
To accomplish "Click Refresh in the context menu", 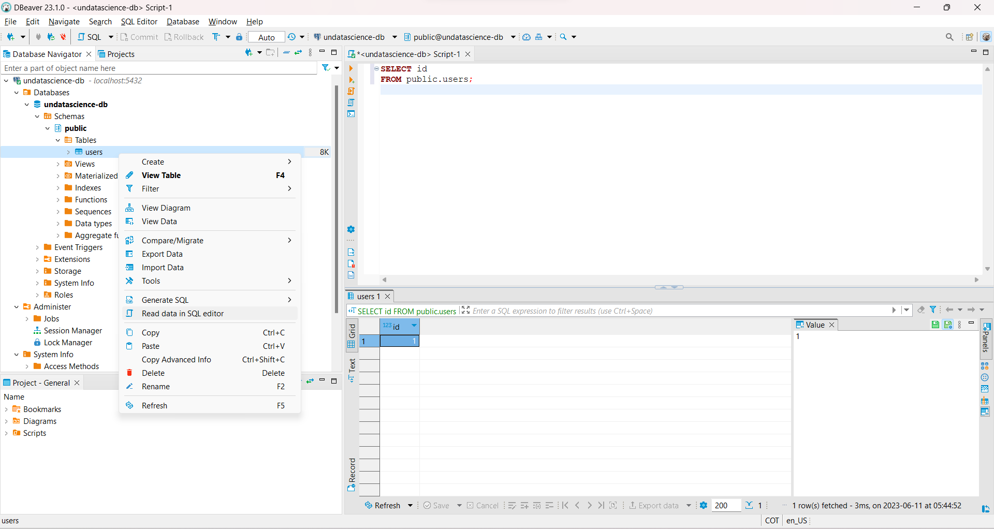I will pyautogui.click(x=210, y=406).
